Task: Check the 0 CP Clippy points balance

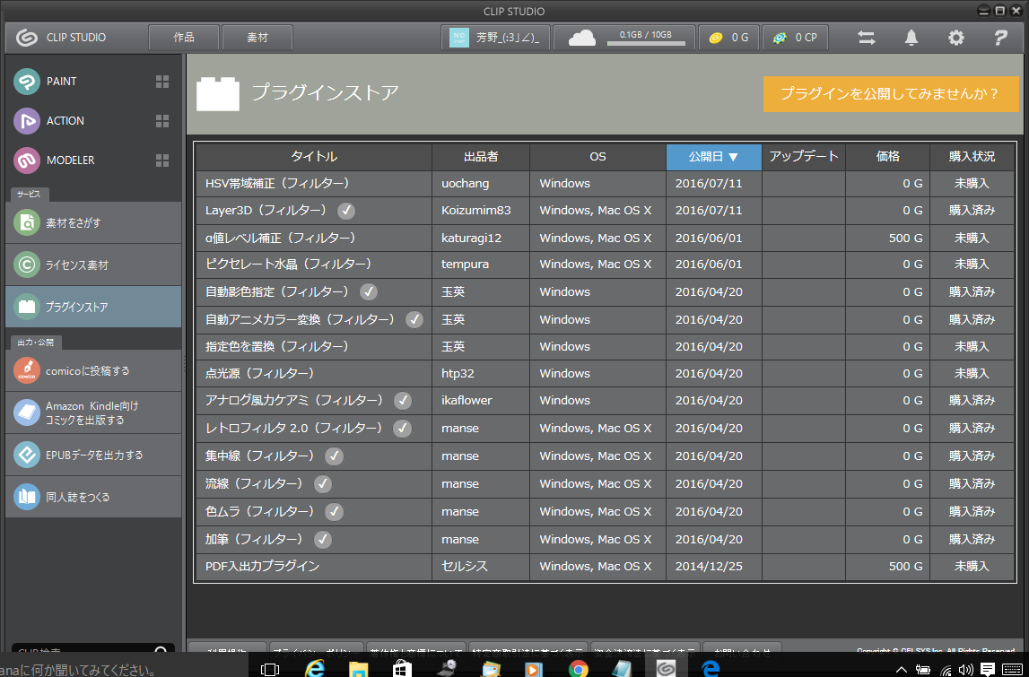Action: point(796,38)
